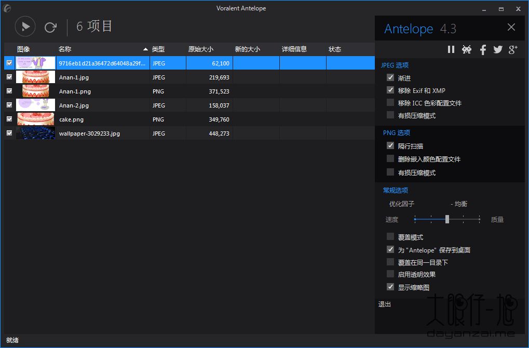Enable 覆盖在同一目录下 checkbox

point(390,262)
